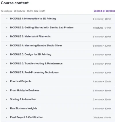
Task: Click Expand all sections link
Action: tap(104, 11)
